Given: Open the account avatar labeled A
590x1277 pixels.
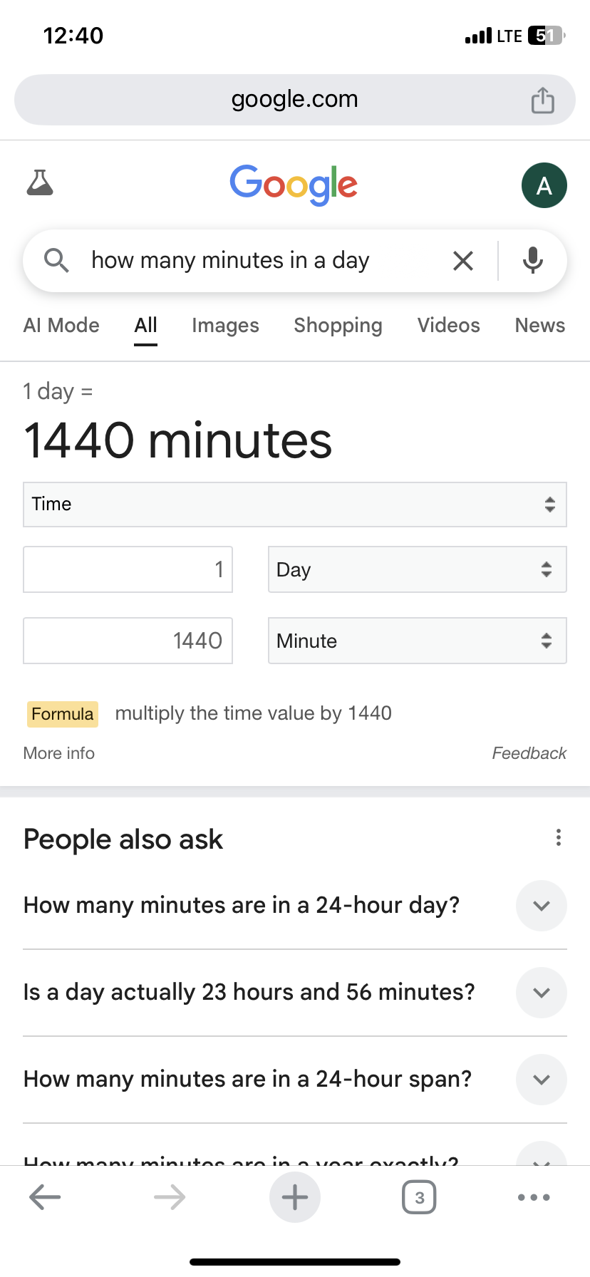Looking at the screenshot, I should pyautogui.click(x=544, y=185).
